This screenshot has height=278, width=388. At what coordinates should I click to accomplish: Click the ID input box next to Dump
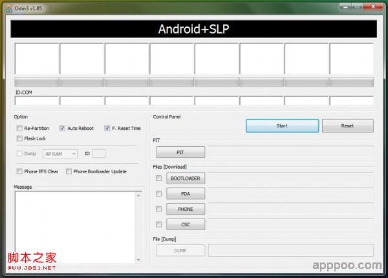pyautogui.click(x=99, y=154)
